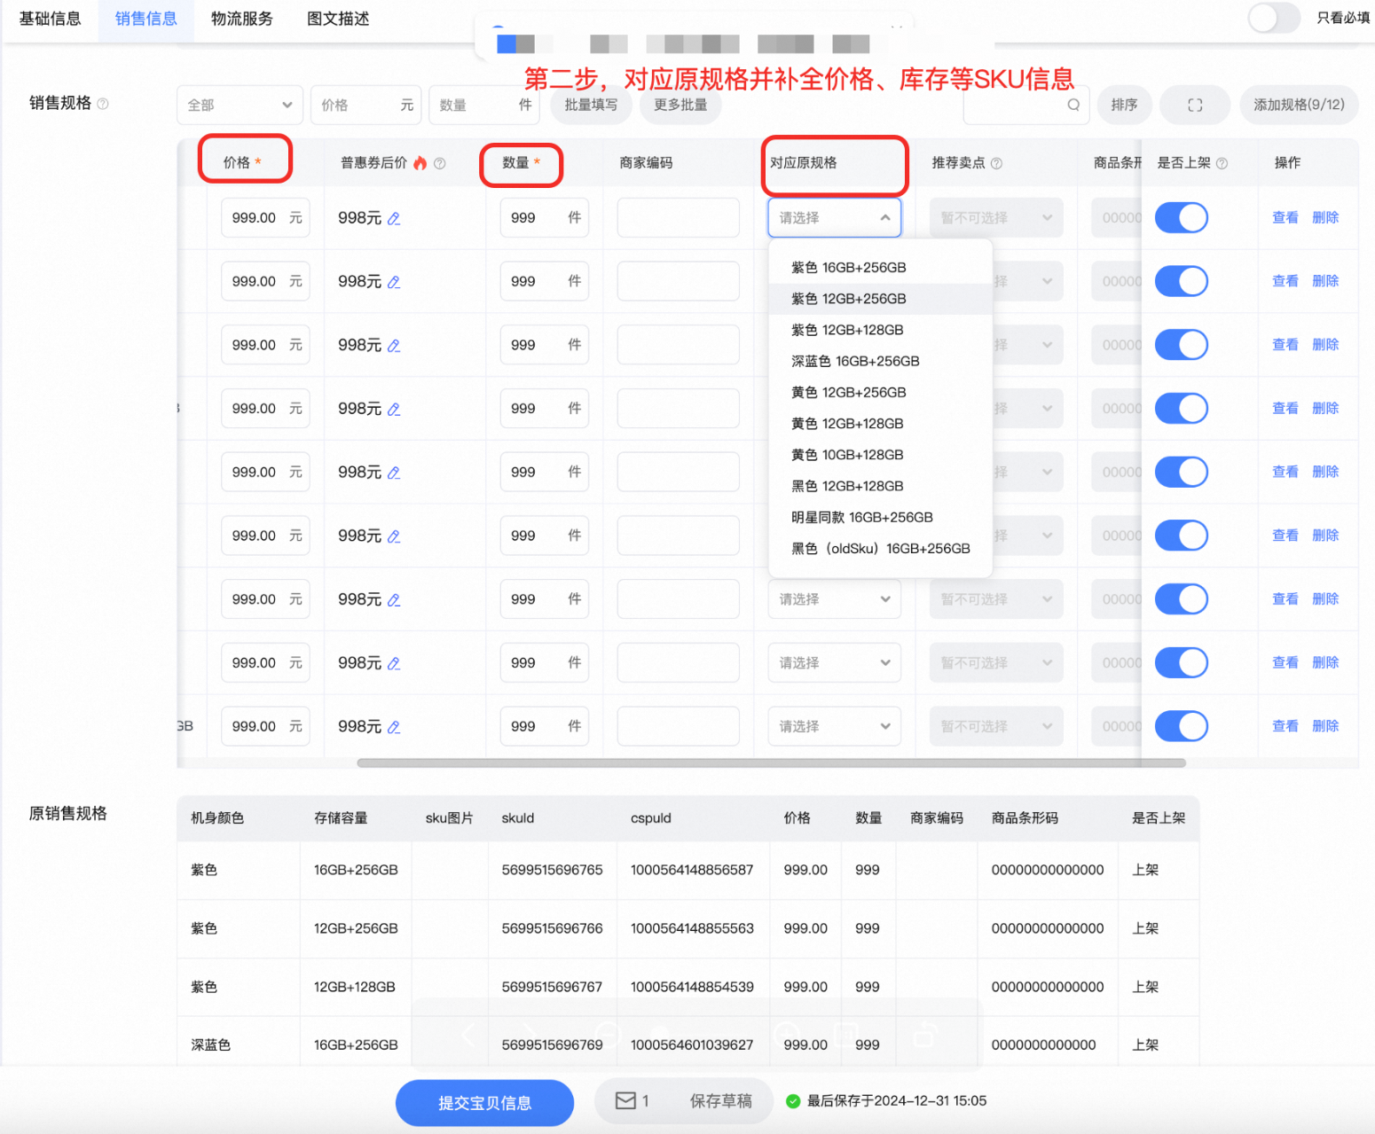
Task: Choose 明星同款 16GB+256GB option
Action: [880, 517]
